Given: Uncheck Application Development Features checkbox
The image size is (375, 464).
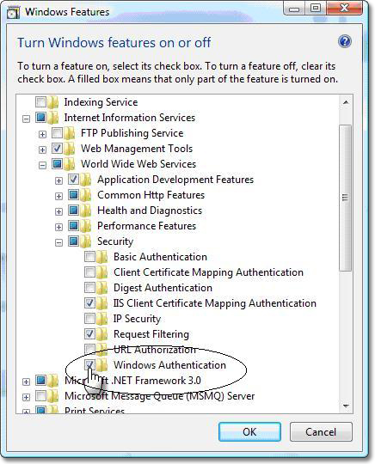Looking at the screenshot, I should [73, 180].
